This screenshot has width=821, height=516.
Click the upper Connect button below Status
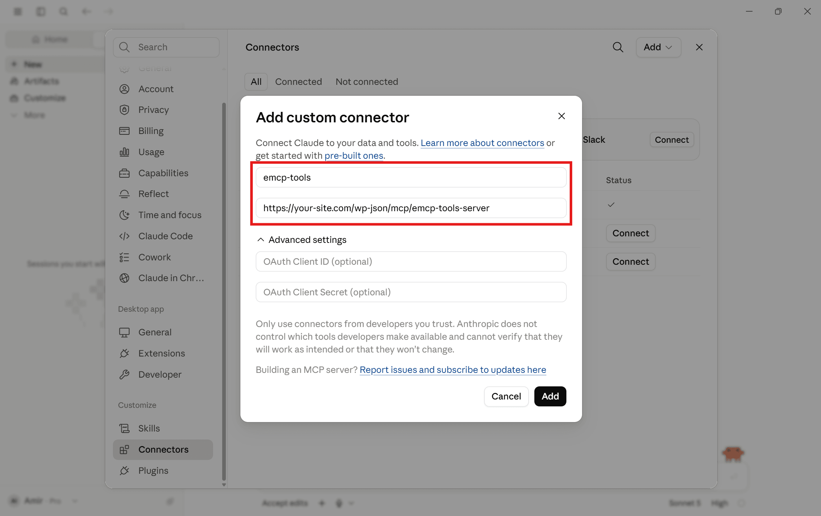(x=631, y=233)
